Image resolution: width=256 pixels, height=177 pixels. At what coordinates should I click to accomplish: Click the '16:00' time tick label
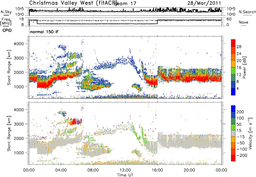(157, 170)
